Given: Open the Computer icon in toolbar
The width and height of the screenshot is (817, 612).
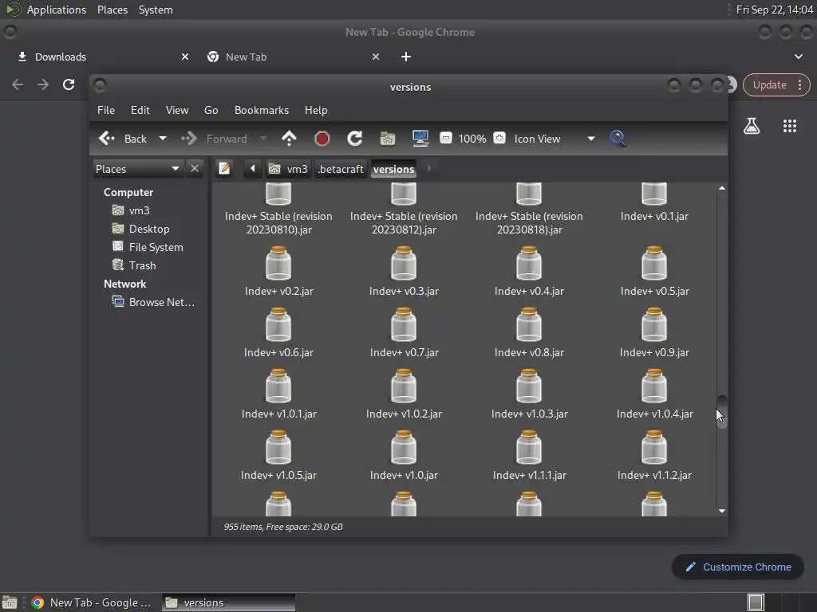Looking at the screenshot, I should coord(420,139).
